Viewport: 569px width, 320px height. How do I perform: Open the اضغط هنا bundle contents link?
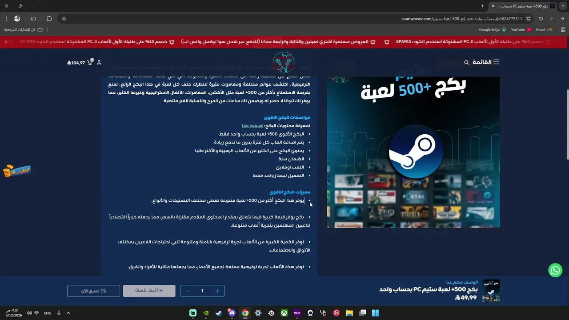click(252, 126)
